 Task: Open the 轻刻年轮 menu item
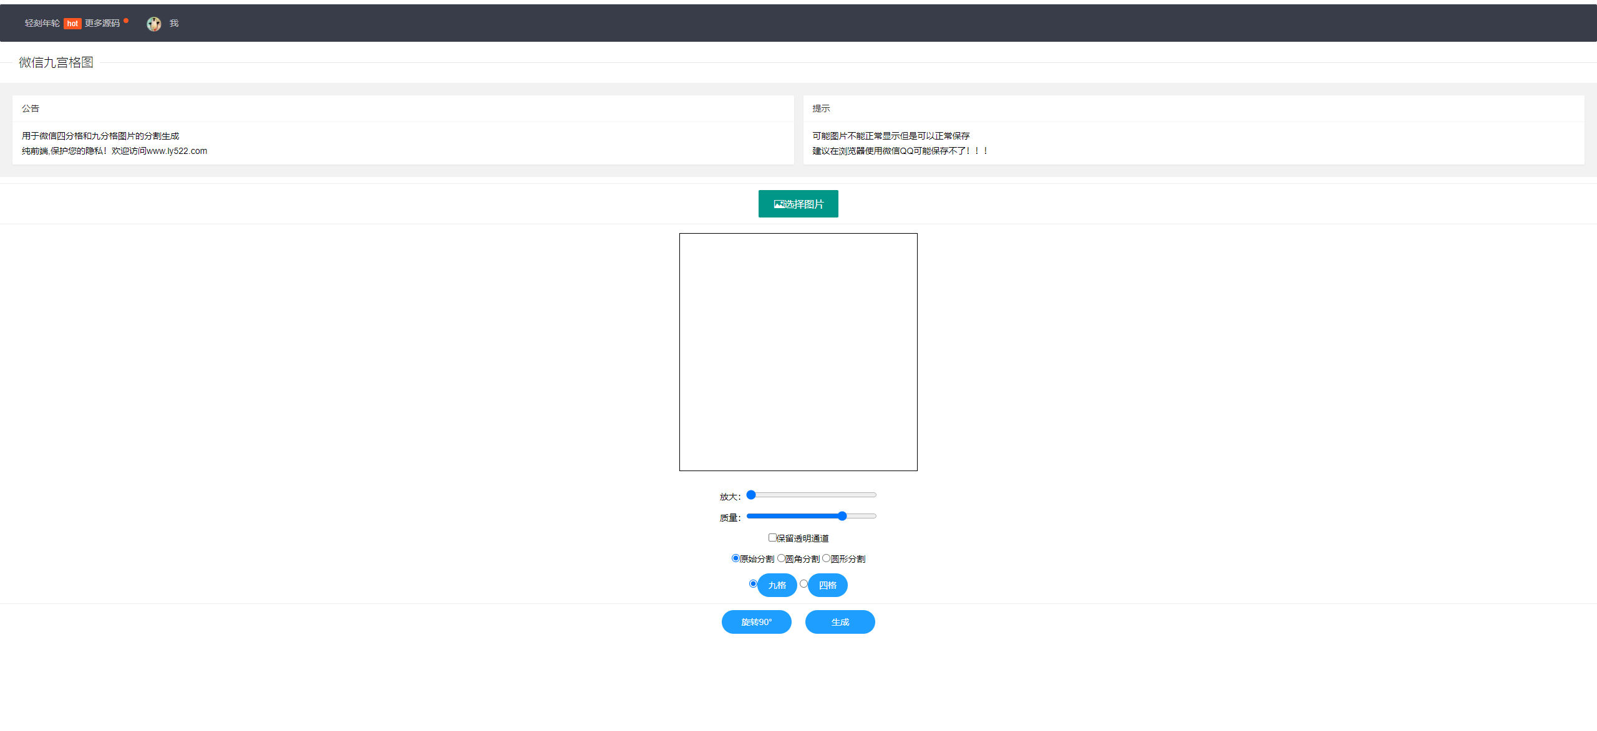pyautogui.click(x=42, y=24)
